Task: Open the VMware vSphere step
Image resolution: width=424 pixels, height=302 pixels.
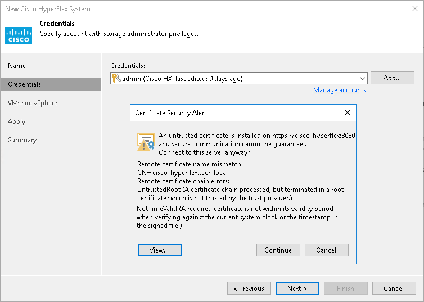Action: (33, 103)
